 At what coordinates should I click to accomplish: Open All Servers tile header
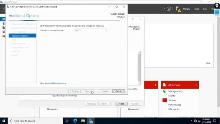click(x=180, y=85)
